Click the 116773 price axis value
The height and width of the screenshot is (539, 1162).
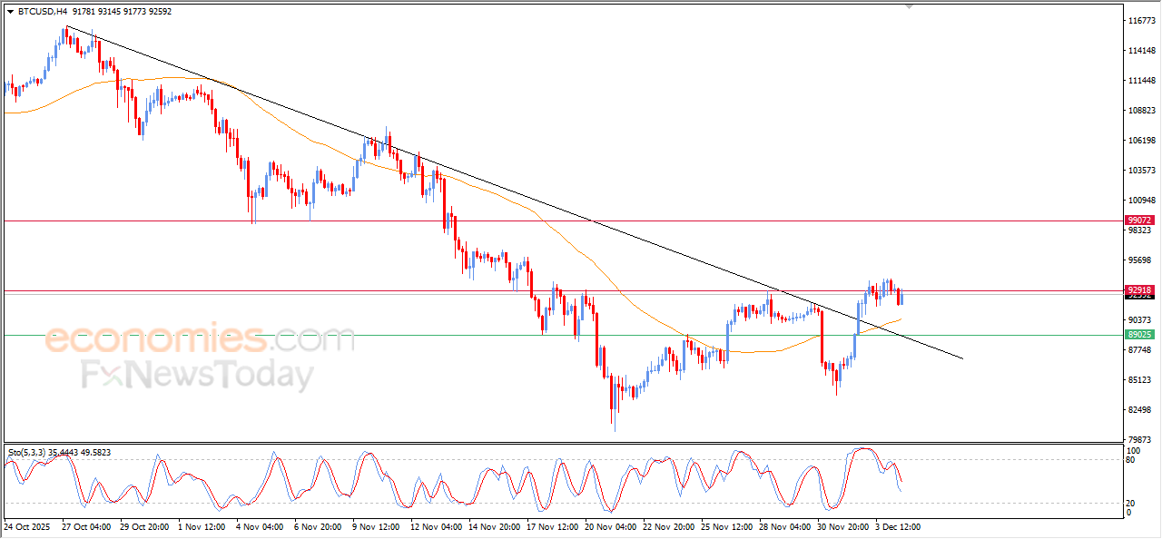tap(1140, 20)
